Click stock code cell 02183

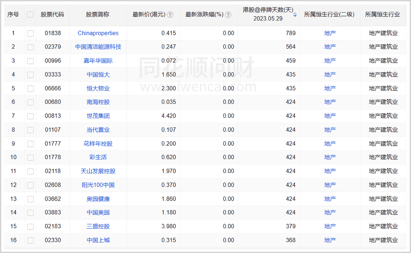(53, 226)
